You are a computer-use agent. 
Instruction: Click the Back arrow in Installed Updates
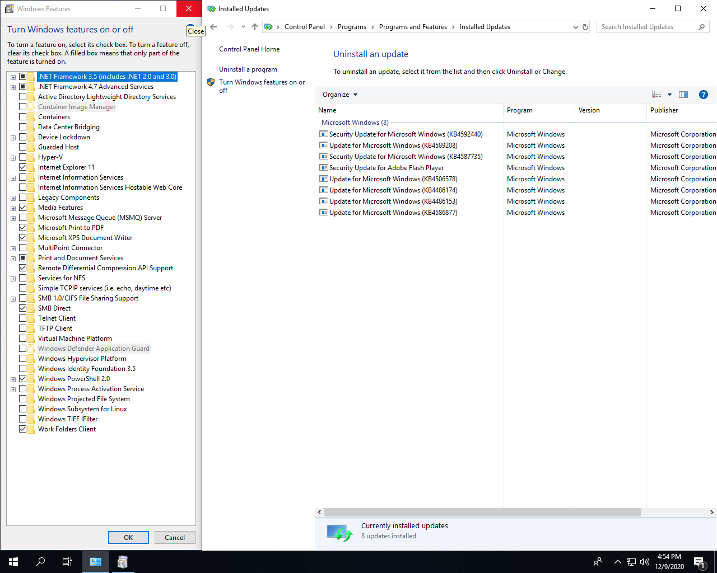[213, 27]
